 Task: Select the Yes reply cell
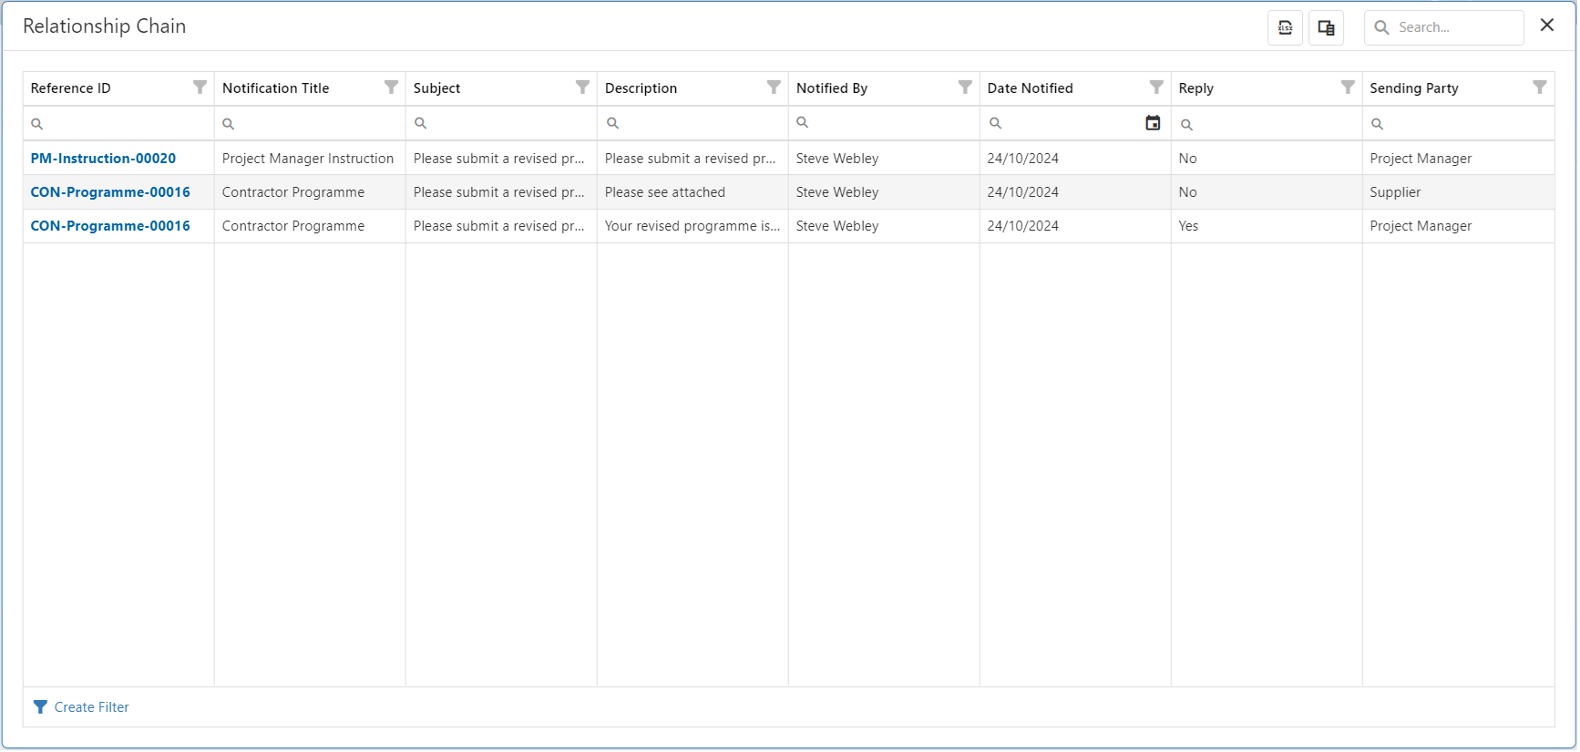pyautogui.click(x=1267, y=226)
